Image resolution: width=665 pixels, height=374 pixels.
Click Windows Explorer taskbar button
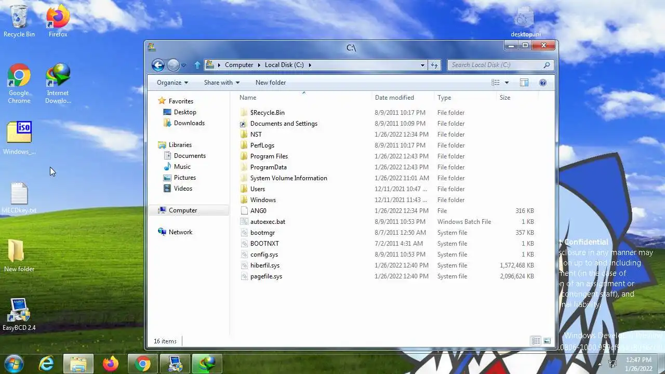pyautogui.click(x=78, y=364)
